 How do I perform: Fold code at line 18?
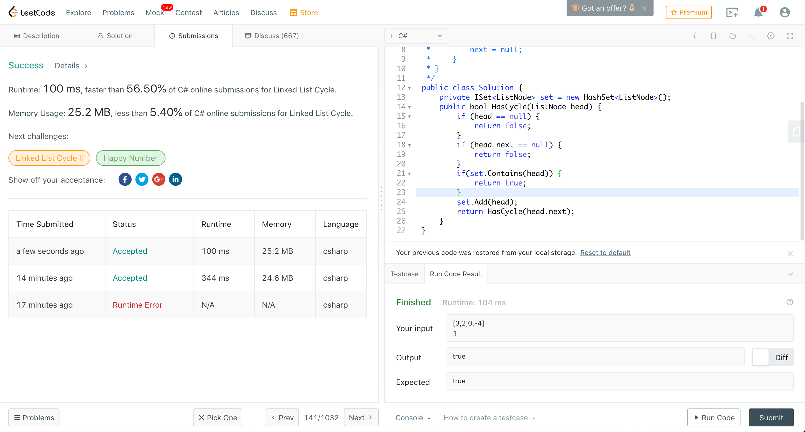[x=410, y=145]
